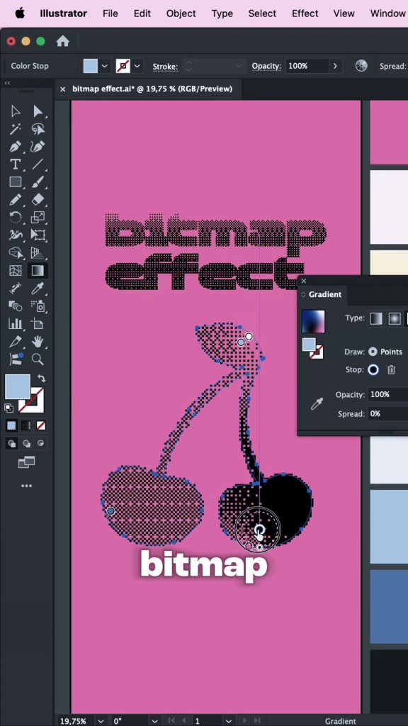Set paint mode to None

click(x=41, y=425)
